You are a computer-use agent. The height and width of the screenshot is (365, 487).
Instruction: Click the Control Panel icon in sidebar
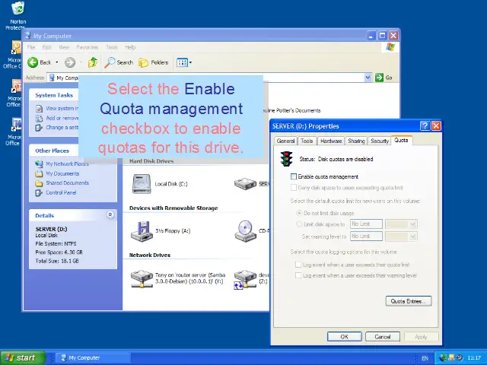click(x=39, y=192)
